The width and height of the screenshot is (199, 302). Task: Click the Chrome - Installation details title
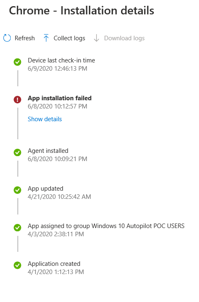pos(82,10)
